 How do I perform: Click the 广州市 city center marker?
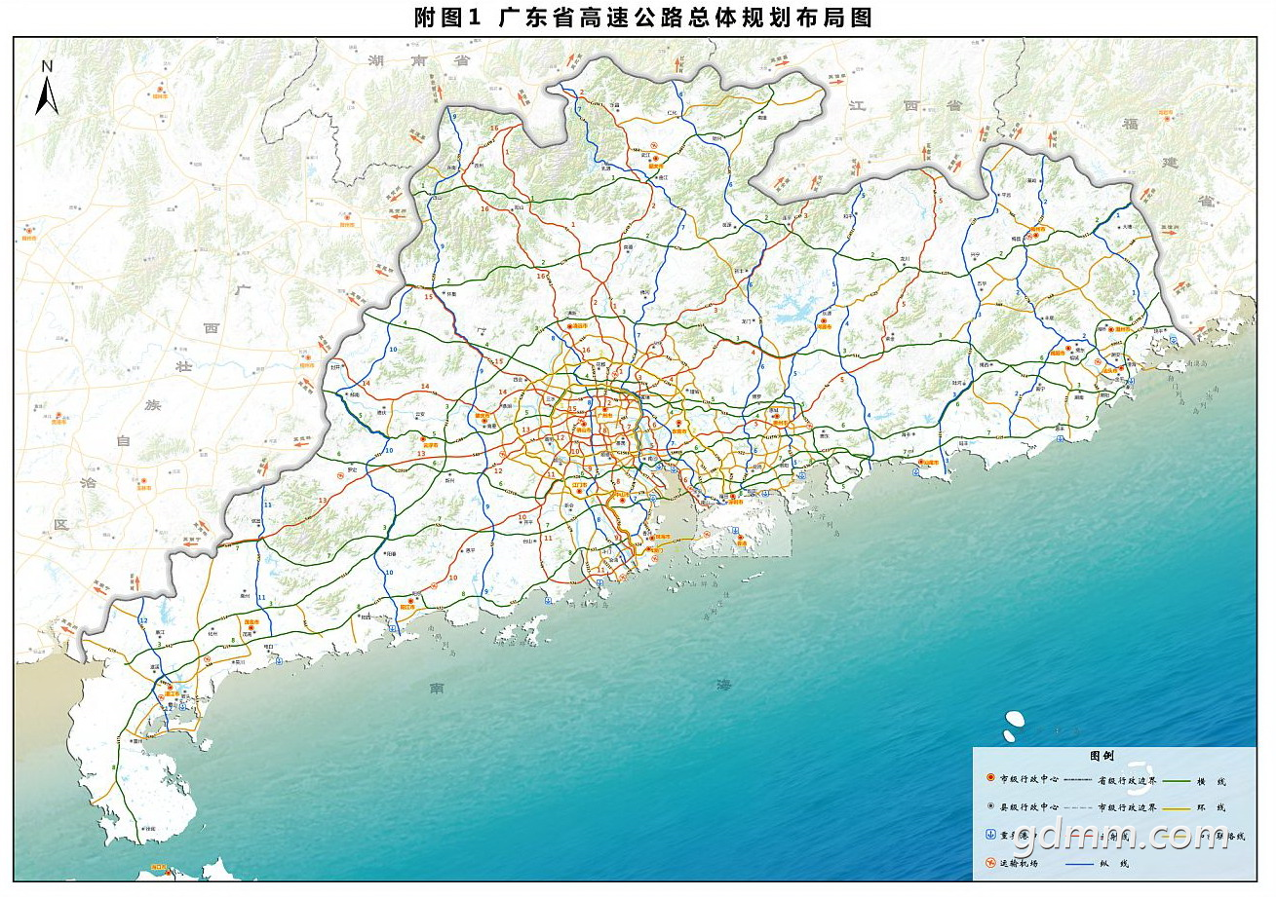tap(604, 409)
